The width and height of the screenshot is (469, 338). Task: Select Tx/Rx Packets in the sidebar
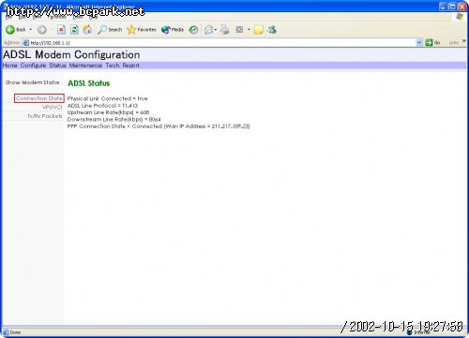click(x=45, y=116)
